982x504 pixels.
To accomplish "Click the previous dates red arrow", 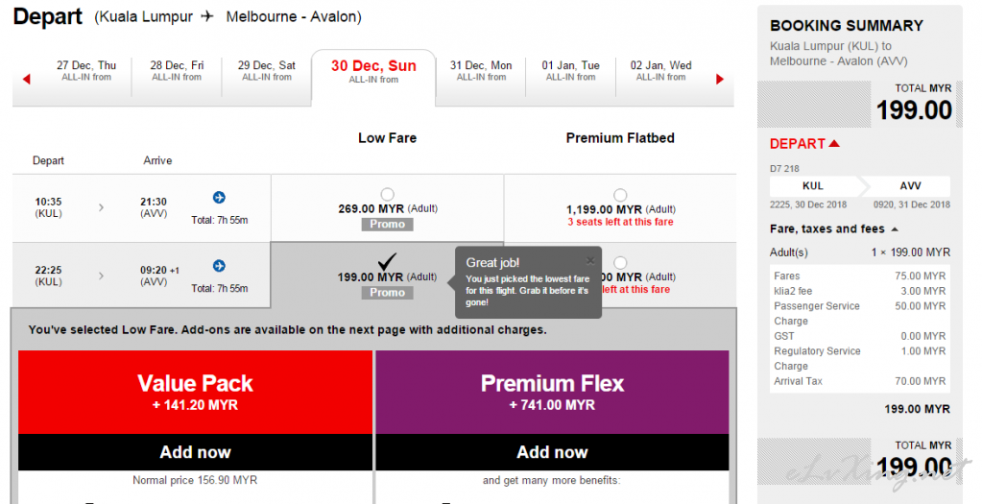I will click(x=26, y=79).
